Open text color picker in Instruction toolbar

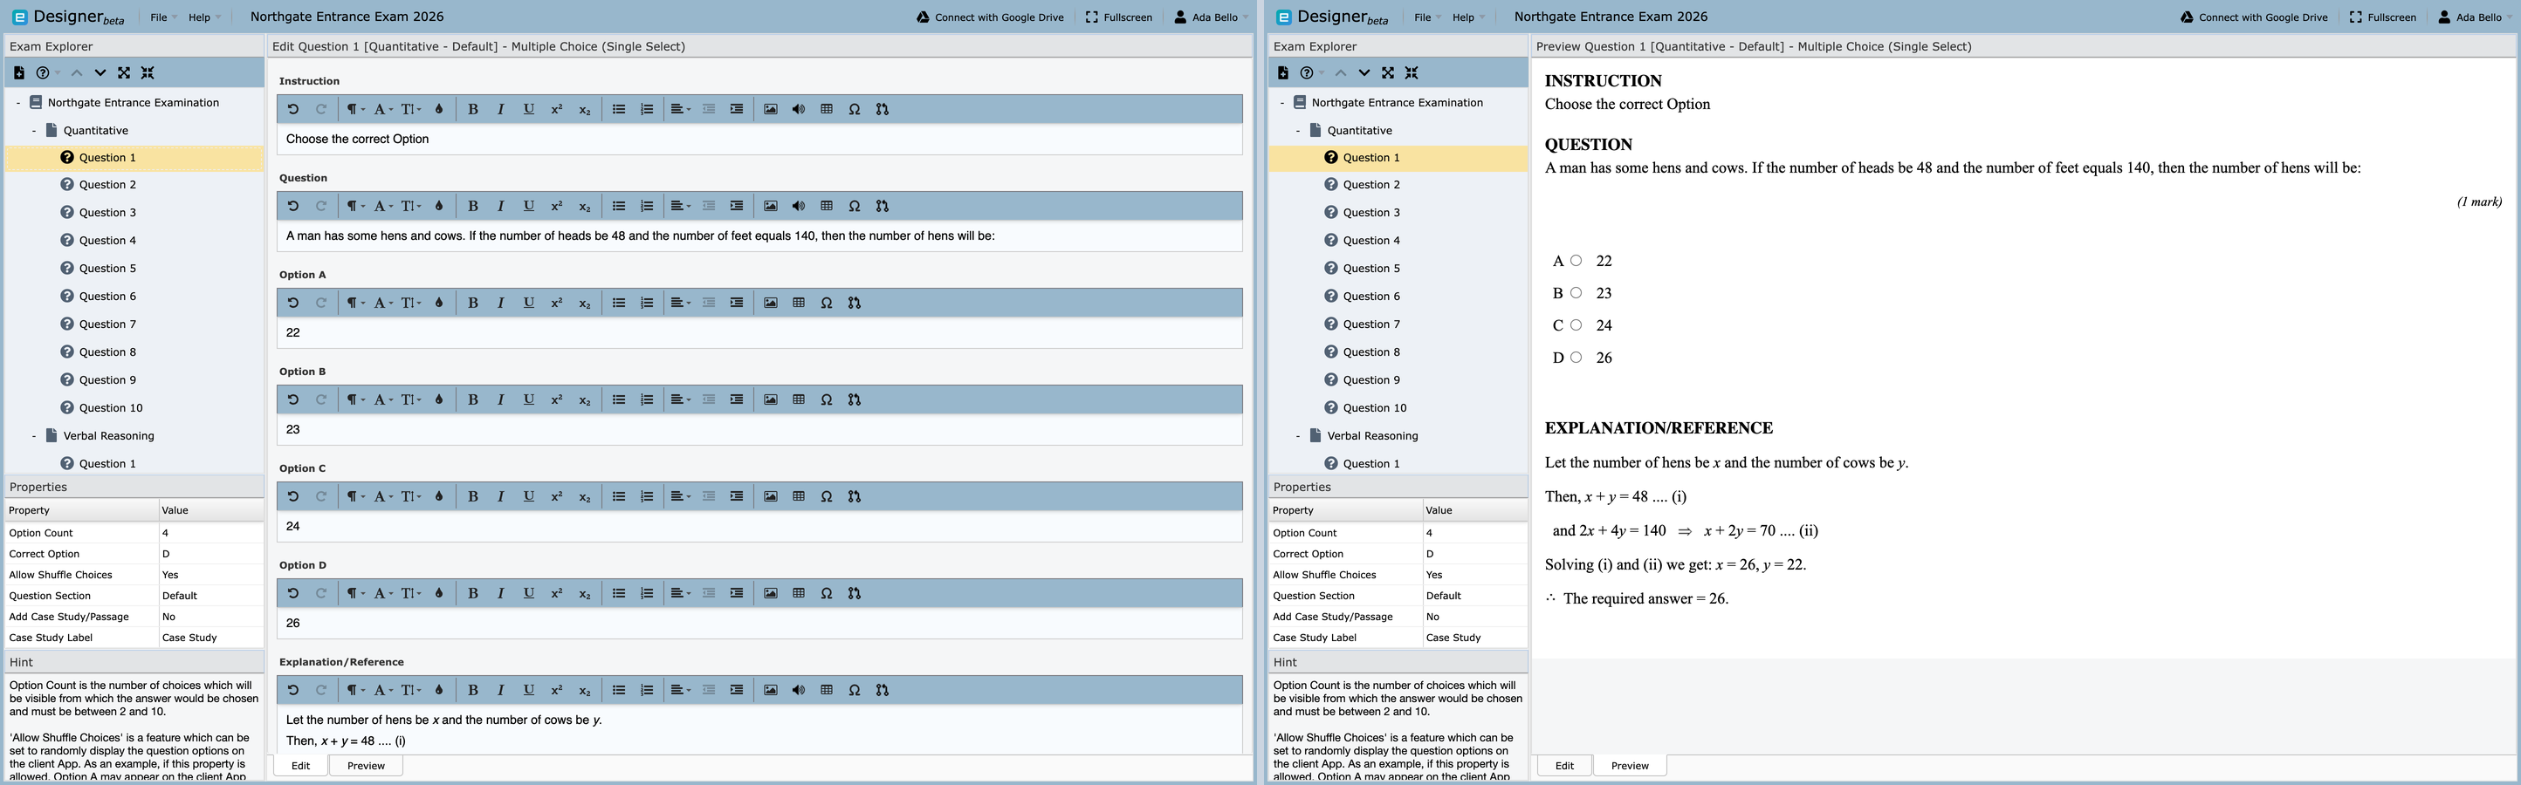coord(438,110)
